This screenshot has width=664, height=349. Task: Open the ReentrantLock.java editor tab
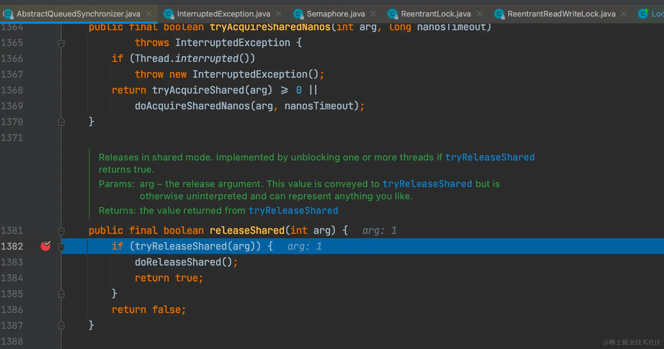coord(436,14)
